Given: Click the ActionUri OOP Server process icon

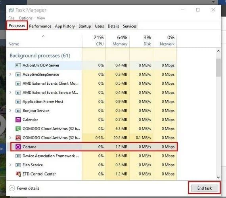Looking at the screenshot, I should coord(18,65).
